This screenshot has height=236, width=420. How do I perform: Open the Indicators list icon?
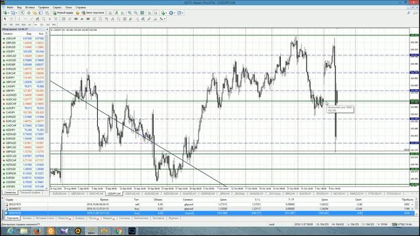coord(163,13)
